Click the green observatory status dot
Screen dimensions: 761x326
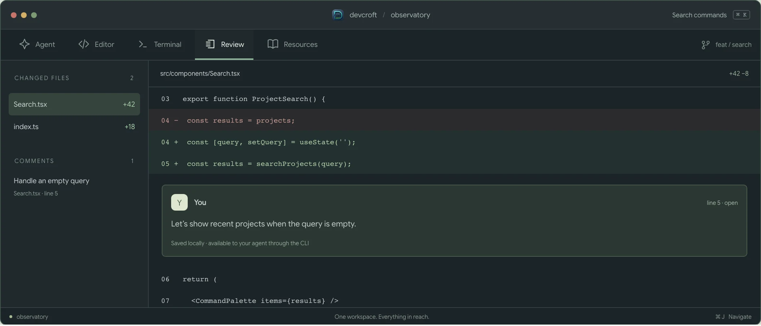11,317
